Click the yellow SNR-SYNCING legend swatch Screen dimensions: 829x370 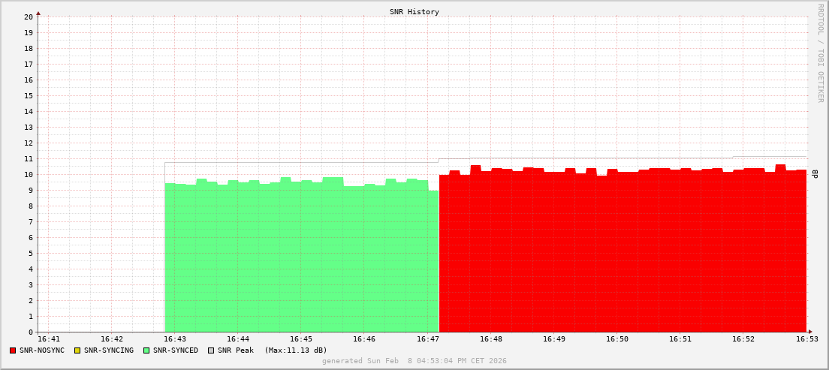(77, 350)
